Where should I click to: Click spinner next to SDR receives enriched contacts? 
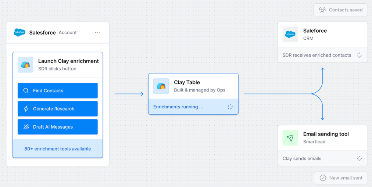[x=360, y=55]
